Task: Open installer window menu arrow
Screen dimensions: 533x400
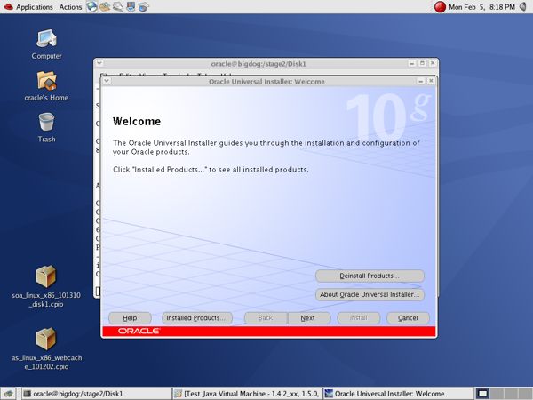Action: click(x=107, y=81)
